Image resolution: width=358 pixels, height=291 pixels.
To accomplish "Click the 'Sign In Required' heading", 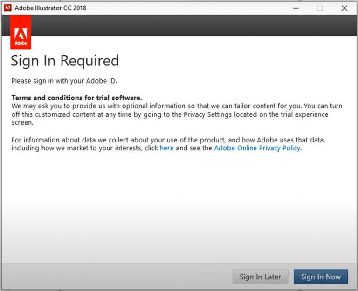I will [65, 61].
